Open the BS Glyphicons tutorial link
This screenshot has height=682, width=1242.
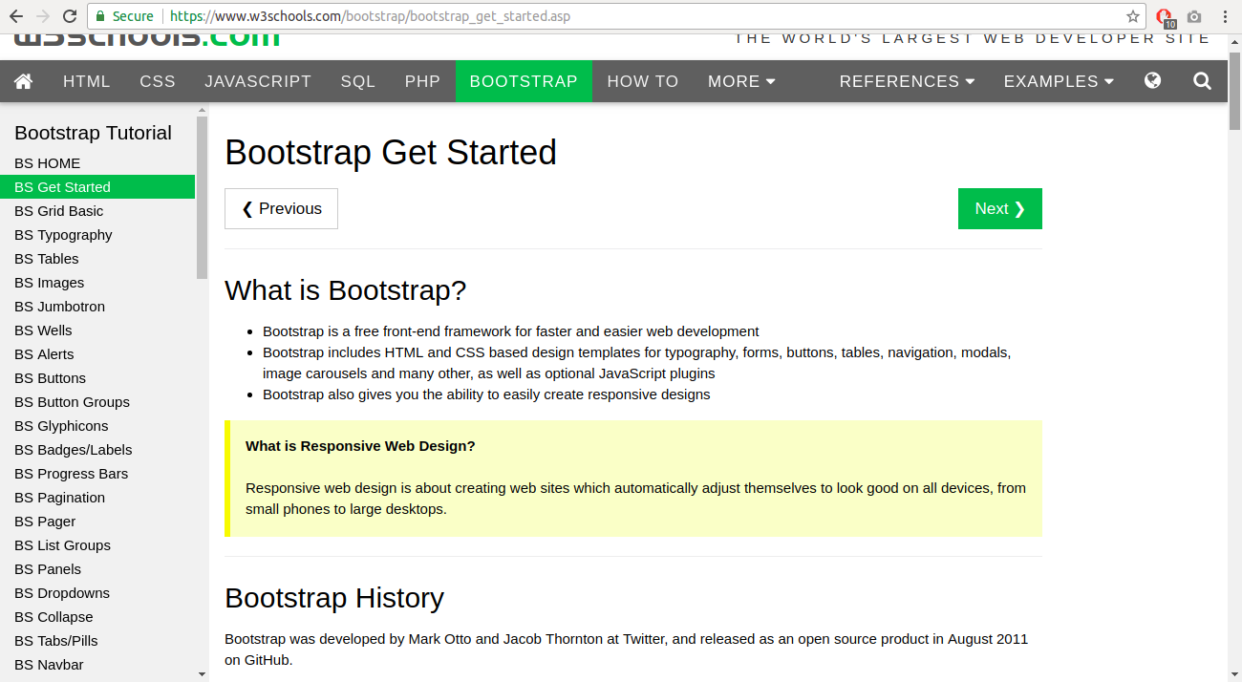61,425
